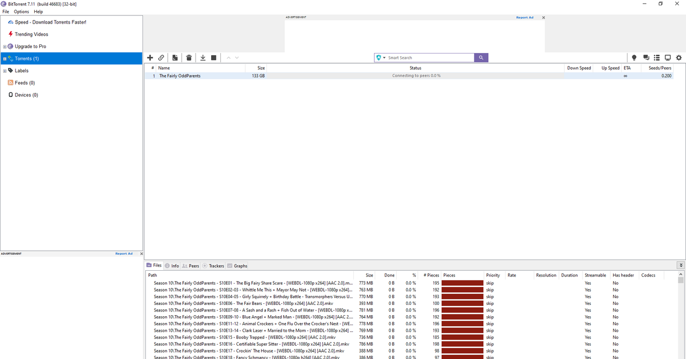
Task: Expand the Labels tree node
Action: point(5,71)
